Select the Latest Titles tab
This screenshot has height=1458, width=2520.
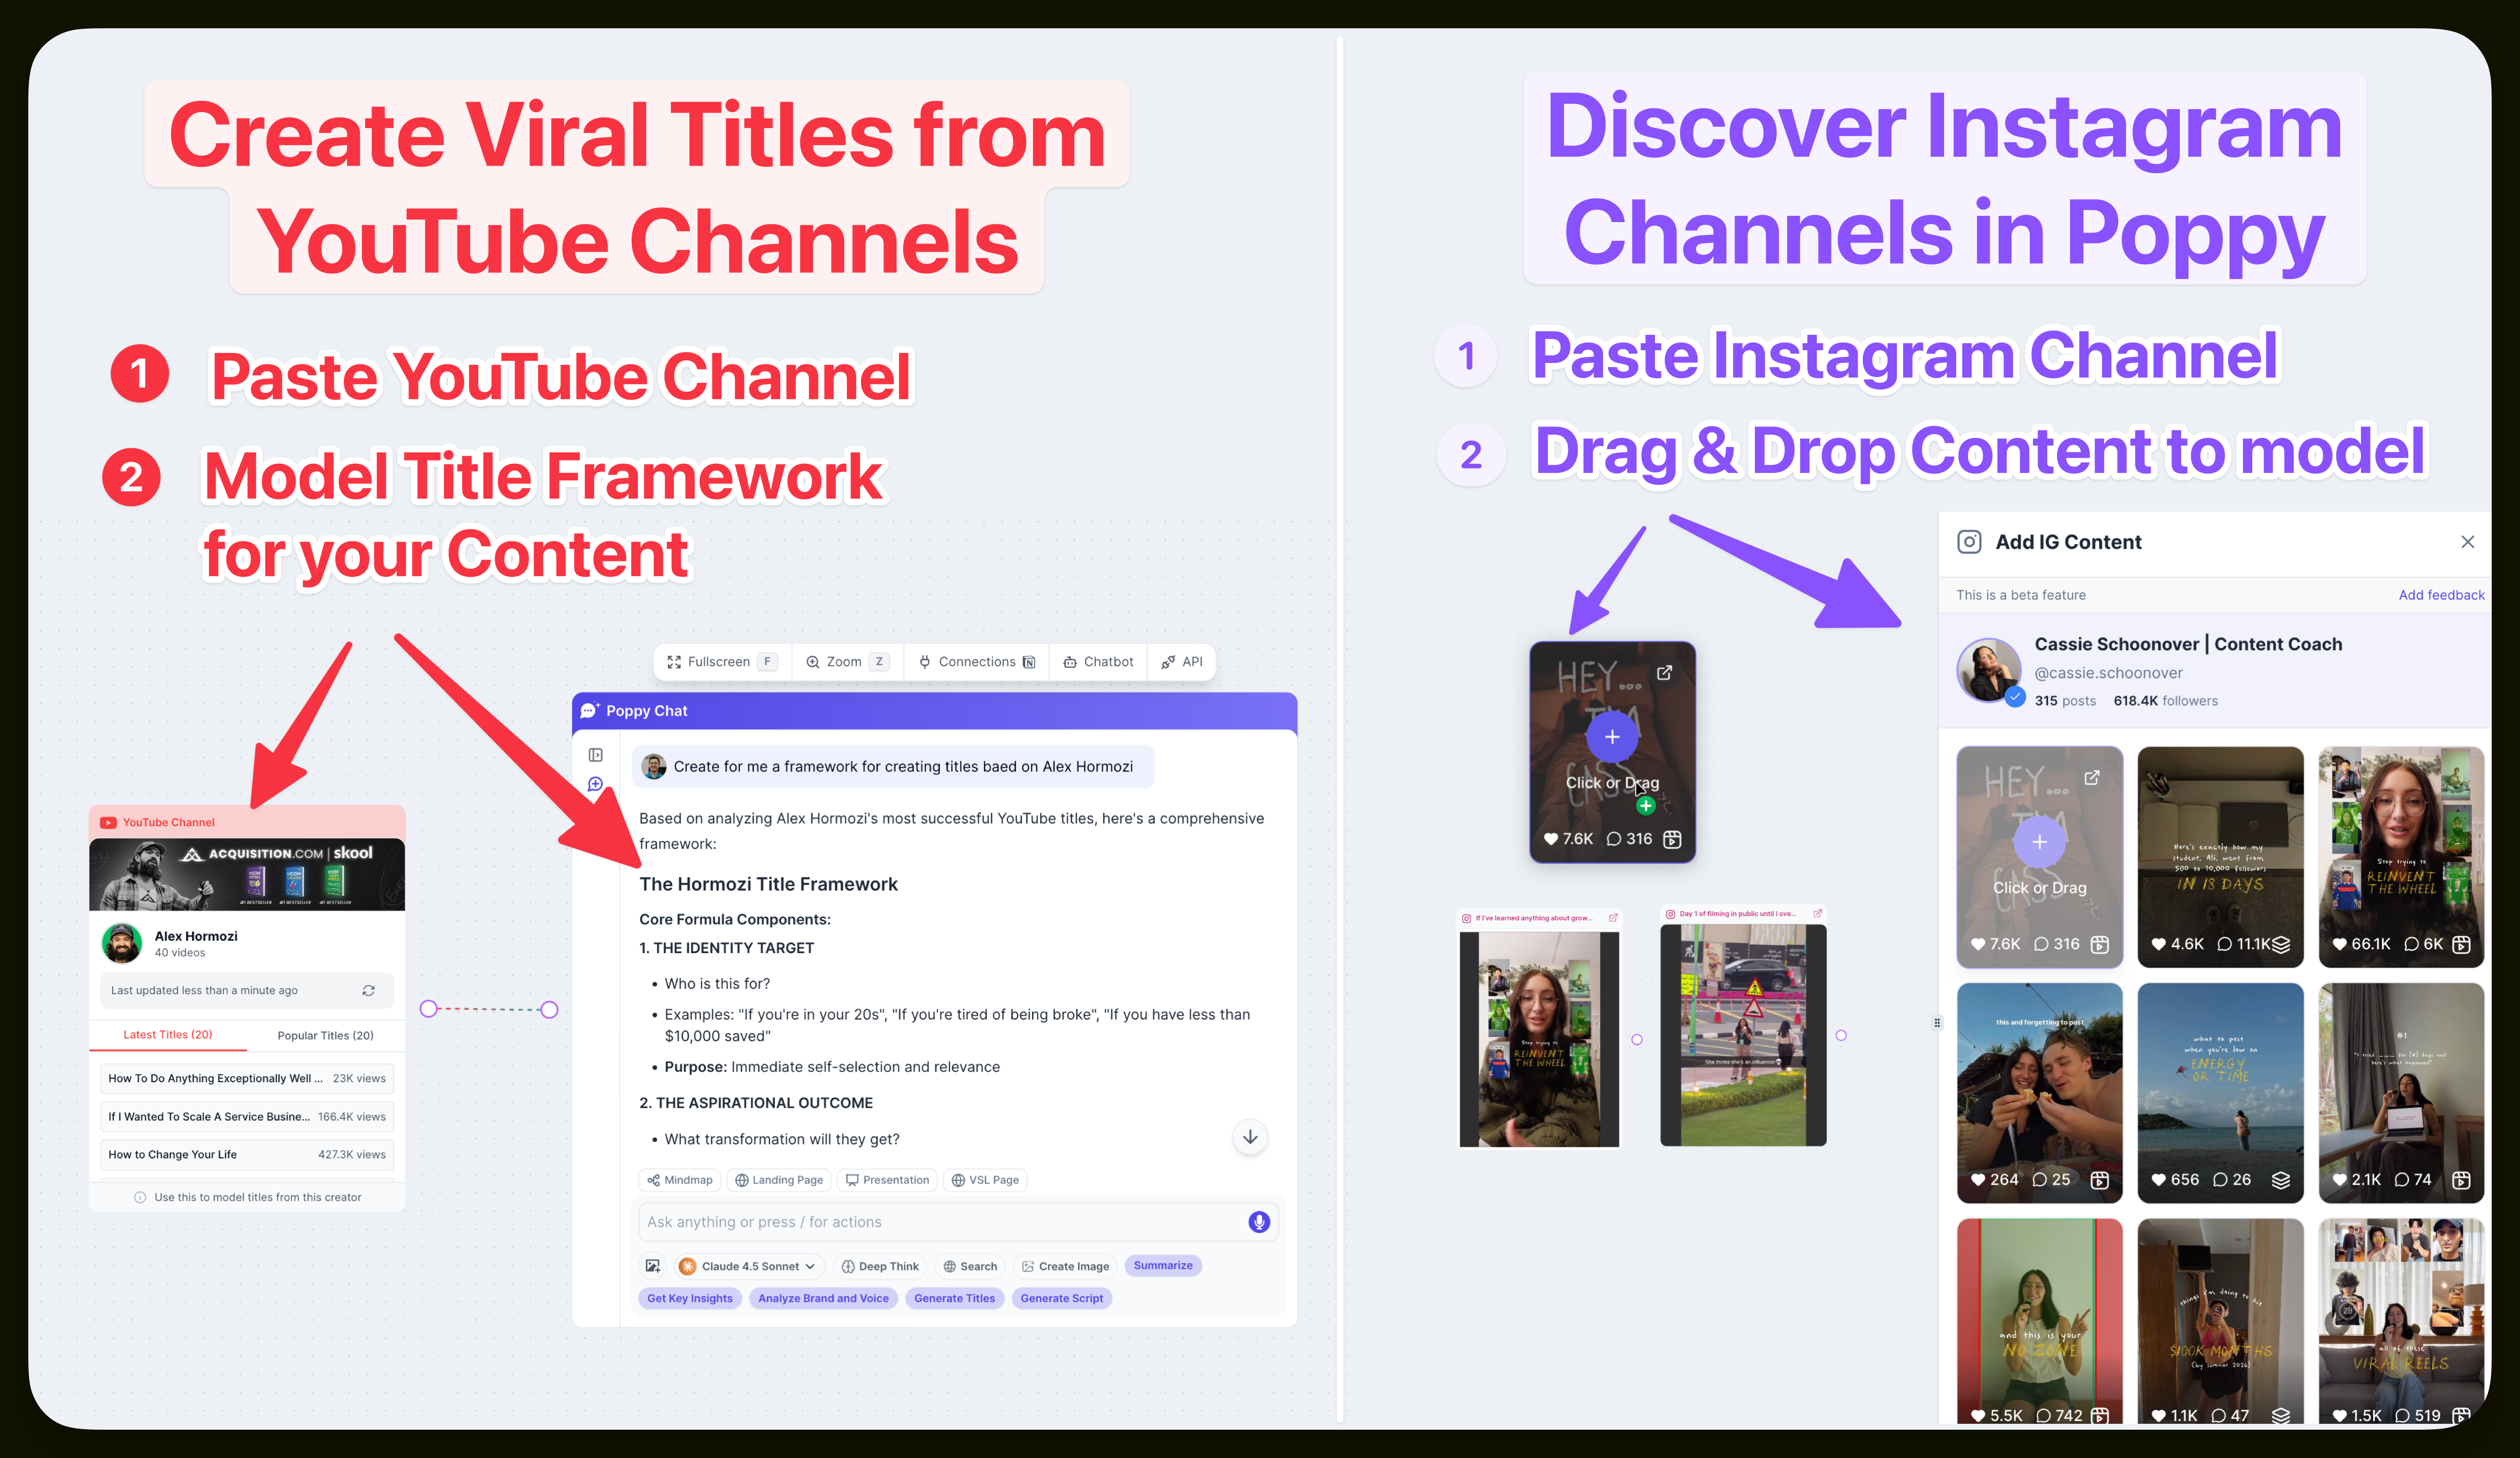point(167,1035)
